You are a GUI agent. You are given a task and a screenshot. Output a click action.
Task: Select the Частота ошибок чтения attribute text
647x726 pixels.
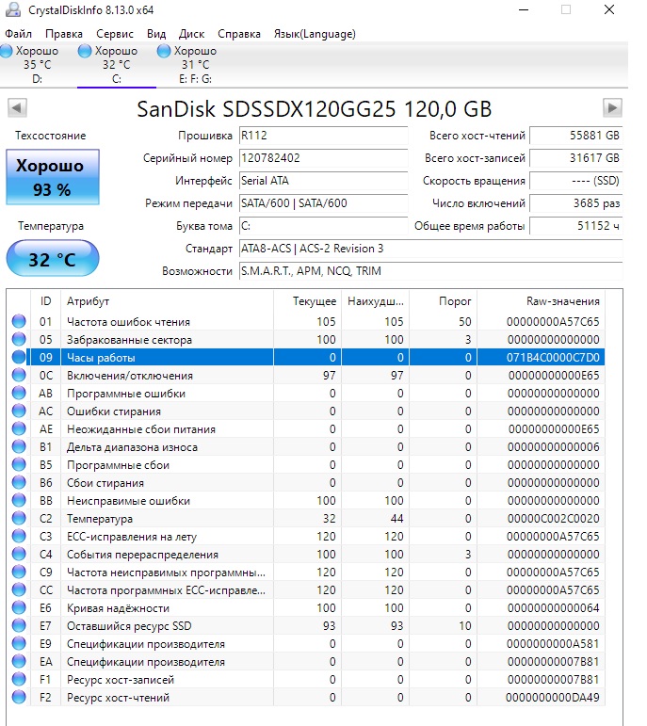[x=128, y=322]
